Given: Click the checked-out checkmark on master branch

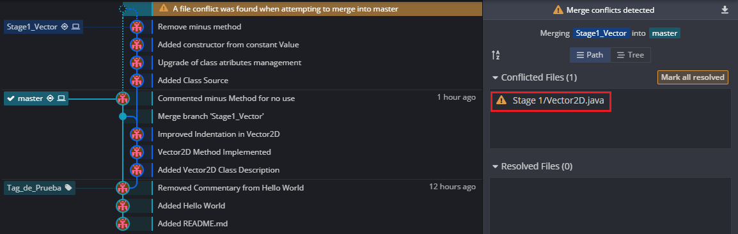Looking at the screenshot, I should tap(11, 98).
